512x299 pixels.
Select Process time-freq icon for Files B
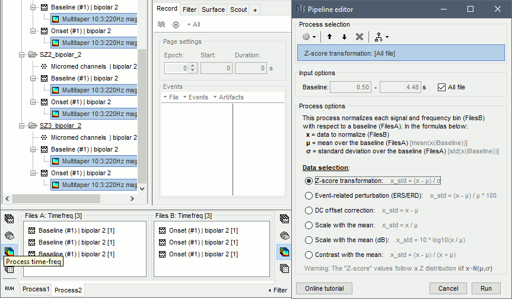(284, 252)
